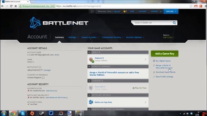Image resolution: width=207 pixels, height=116 pixels.
Task: Click the yellow lock warning icon
Action: click(125, 11)
